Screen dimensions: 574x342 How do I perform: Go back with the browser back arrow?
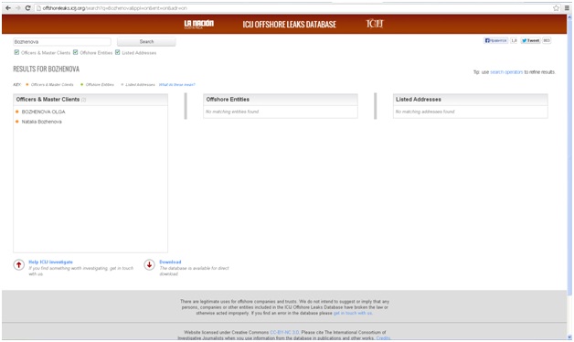[x=8, y=7]
